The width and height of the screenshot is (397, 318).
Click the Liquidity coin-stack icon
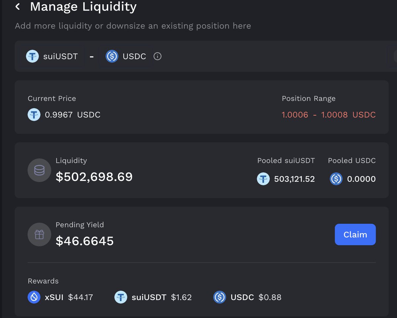39,170
